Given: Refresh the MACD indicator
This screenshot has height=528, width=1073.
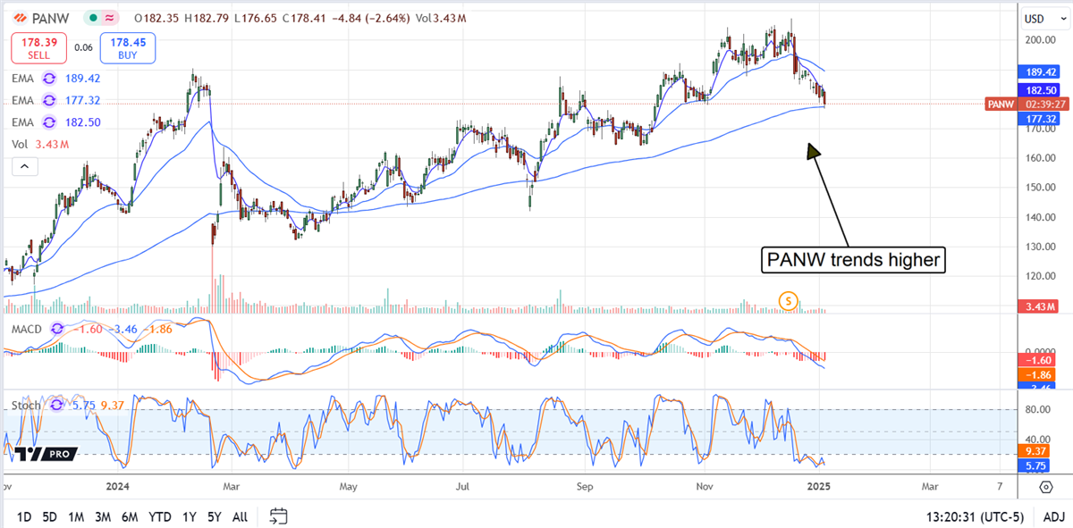Looking at the screenshot, I should 56,329.
